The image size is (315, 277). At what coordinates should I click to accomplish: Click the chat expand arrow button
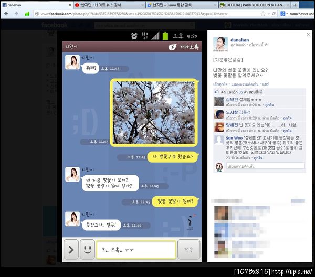click(71, 250)
